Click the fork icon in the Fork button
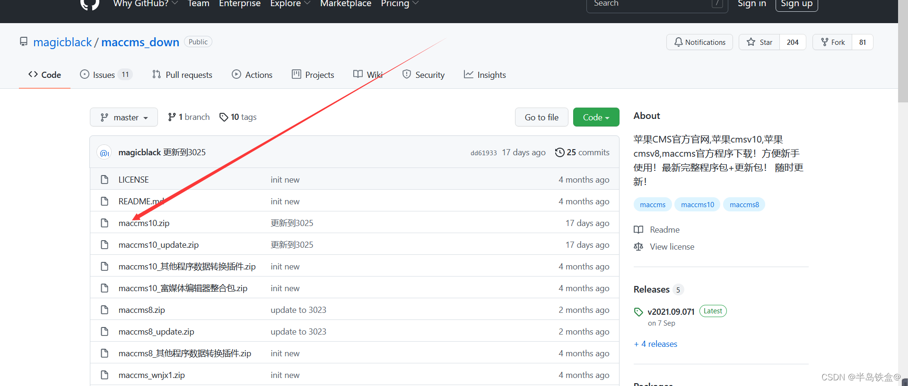Image resolution: width=908 pixels, height=386 pixels. click(x=825, y=42)
